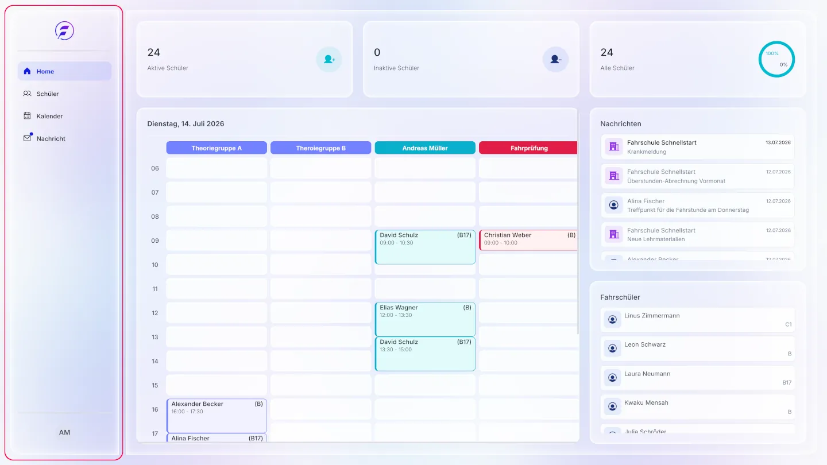This screenshot has width=827, height=465.
Task: Select the Theroiegruppe B column header
Action: click(321, 148)
